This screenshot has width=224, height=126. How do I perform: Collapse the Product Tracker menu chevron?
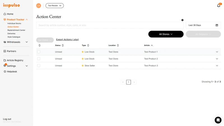(27, 19)
